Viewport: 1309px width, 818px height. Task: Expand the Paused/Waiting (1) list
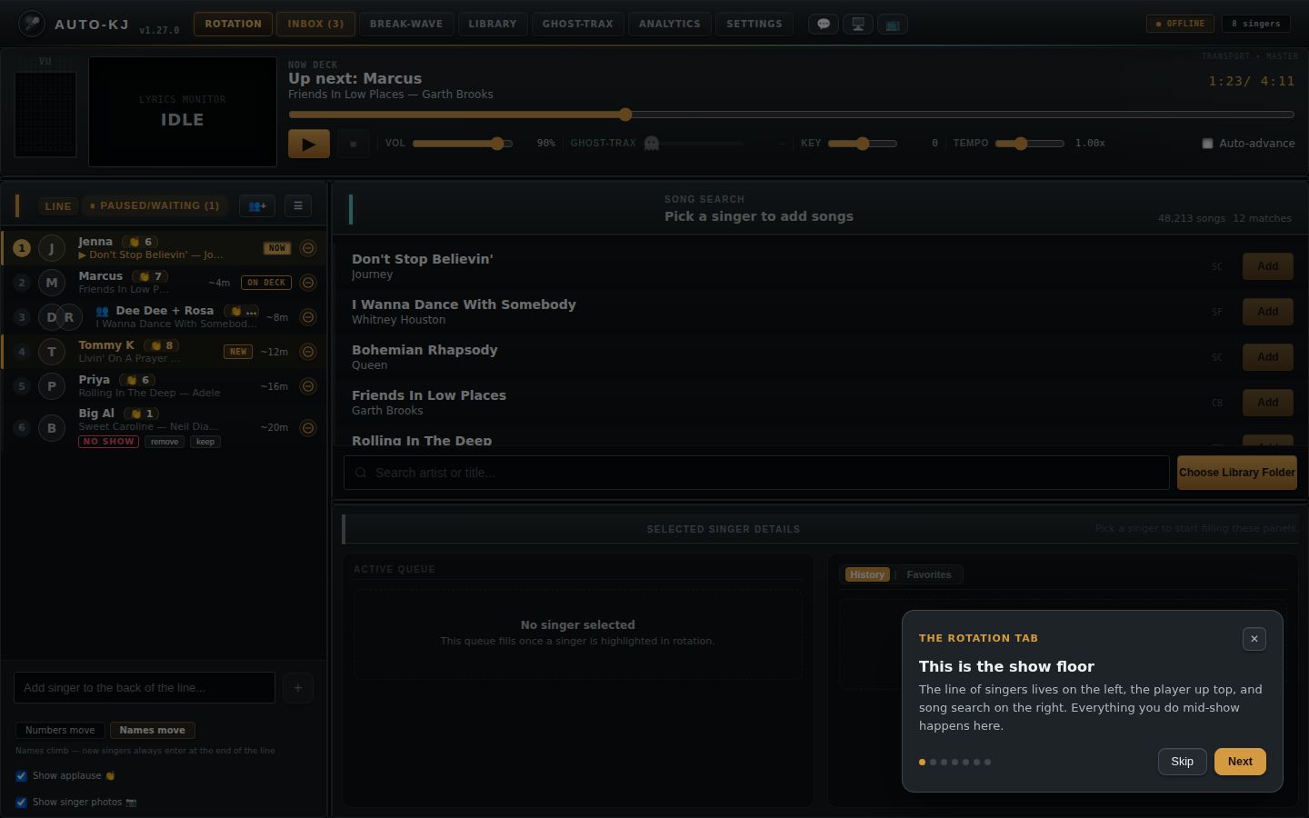(155, 206)
